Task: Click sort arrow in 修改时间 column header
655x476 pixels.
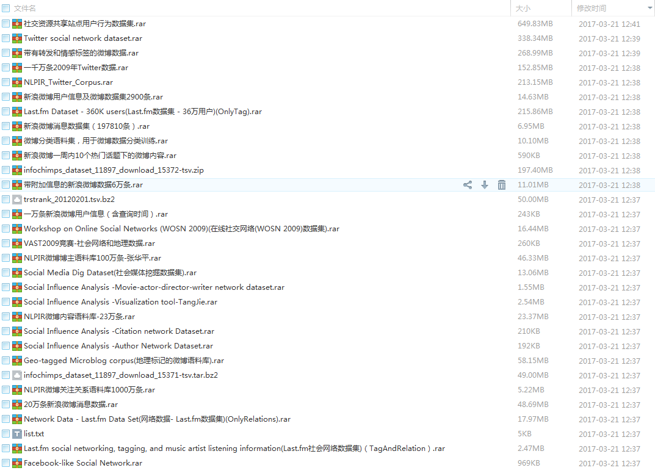Action: point(650,8)
